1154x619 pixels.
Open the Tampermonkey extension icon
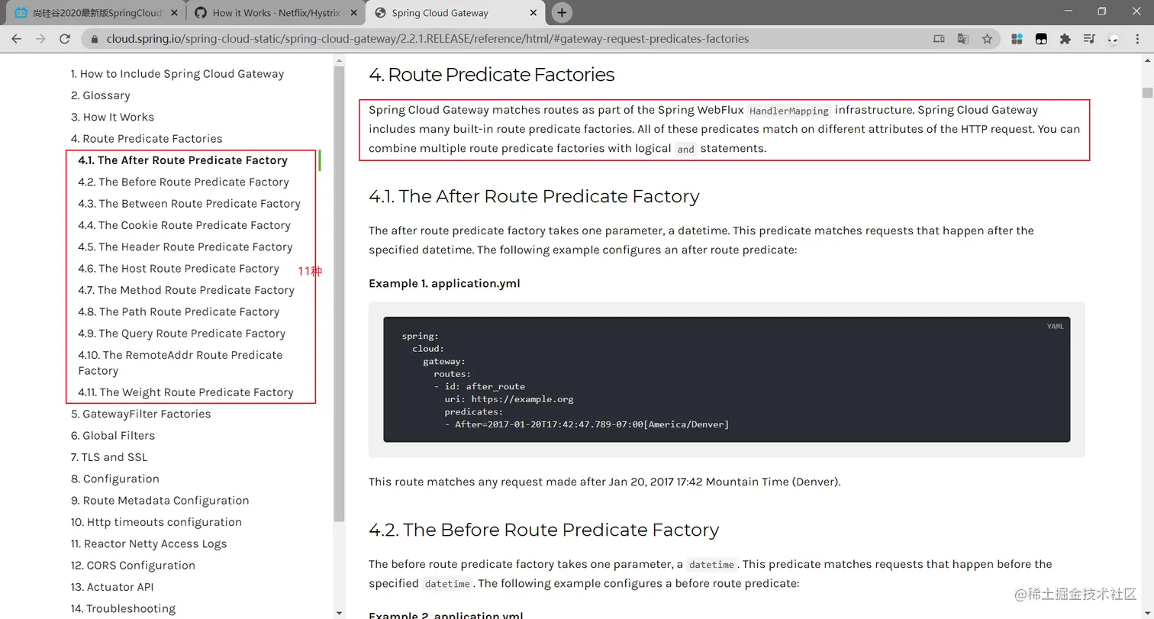click(1041, 39)
